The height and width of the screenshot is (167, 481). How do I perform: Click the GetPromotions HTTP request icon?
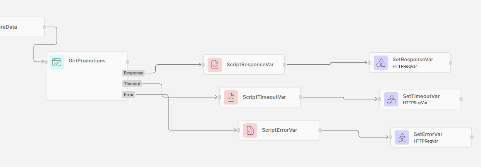click(57, 62)
